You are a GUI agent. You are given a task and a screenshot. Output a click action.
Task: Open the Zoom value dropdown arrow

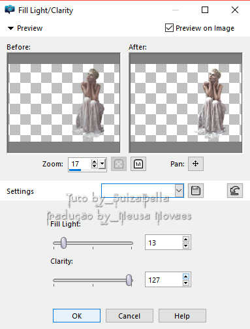click(102, 163)
